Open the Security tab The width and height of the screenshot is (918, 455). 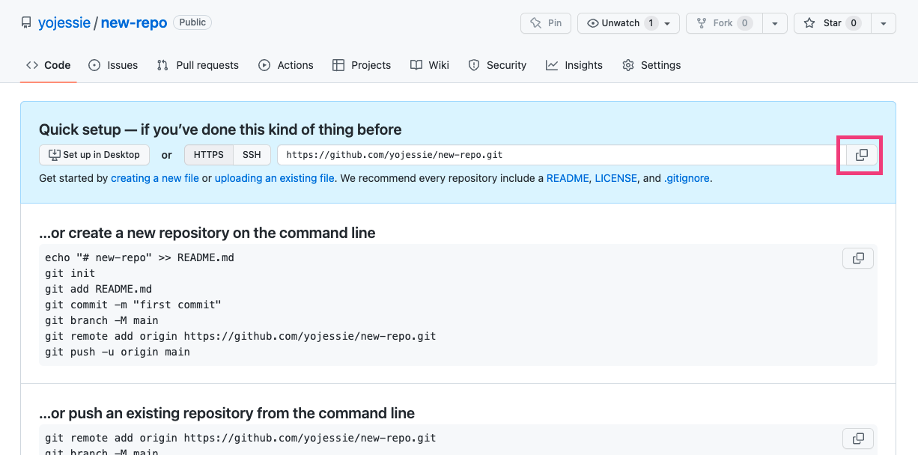tap(497, 65)
